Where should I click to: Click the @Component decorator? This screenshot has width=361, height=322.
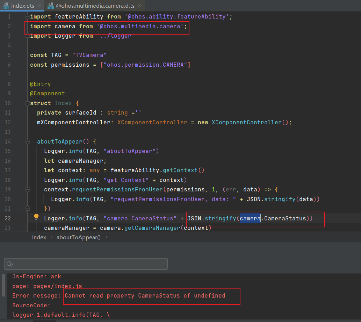[x=48, y=93]
